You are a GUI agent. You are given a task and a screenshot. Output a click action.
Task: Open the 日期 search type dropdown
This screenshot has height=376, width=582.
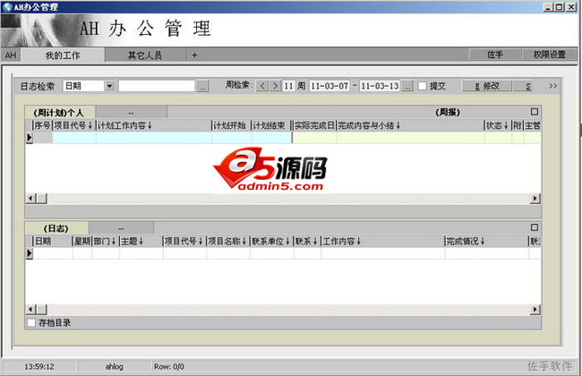108,86
